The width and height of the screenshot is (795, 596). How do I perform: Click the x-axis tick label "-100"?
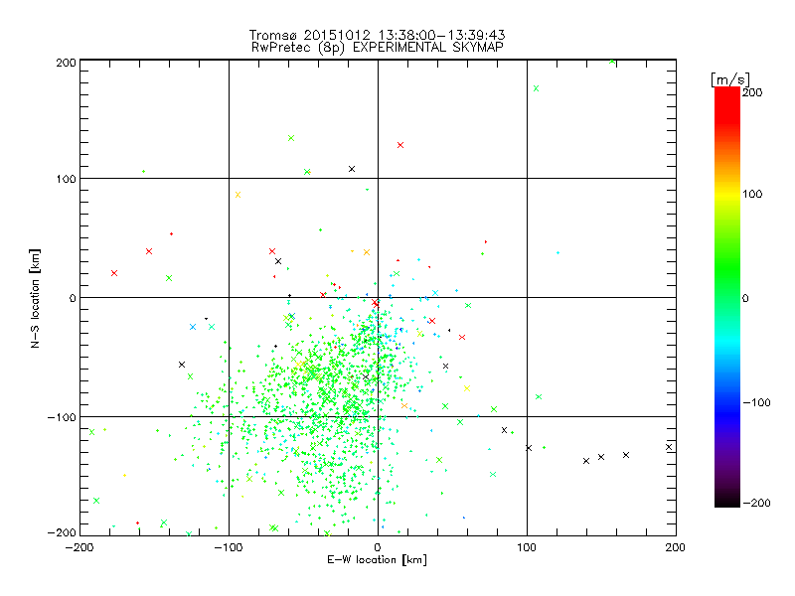pyautogui.click(x=229, y=547)
